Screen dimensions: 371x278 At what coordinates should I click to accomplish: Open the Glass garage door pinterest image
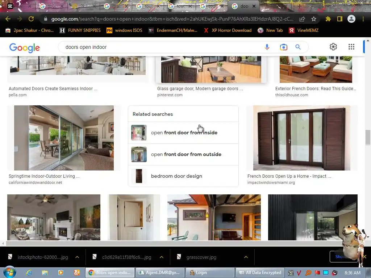coord(211,69)
